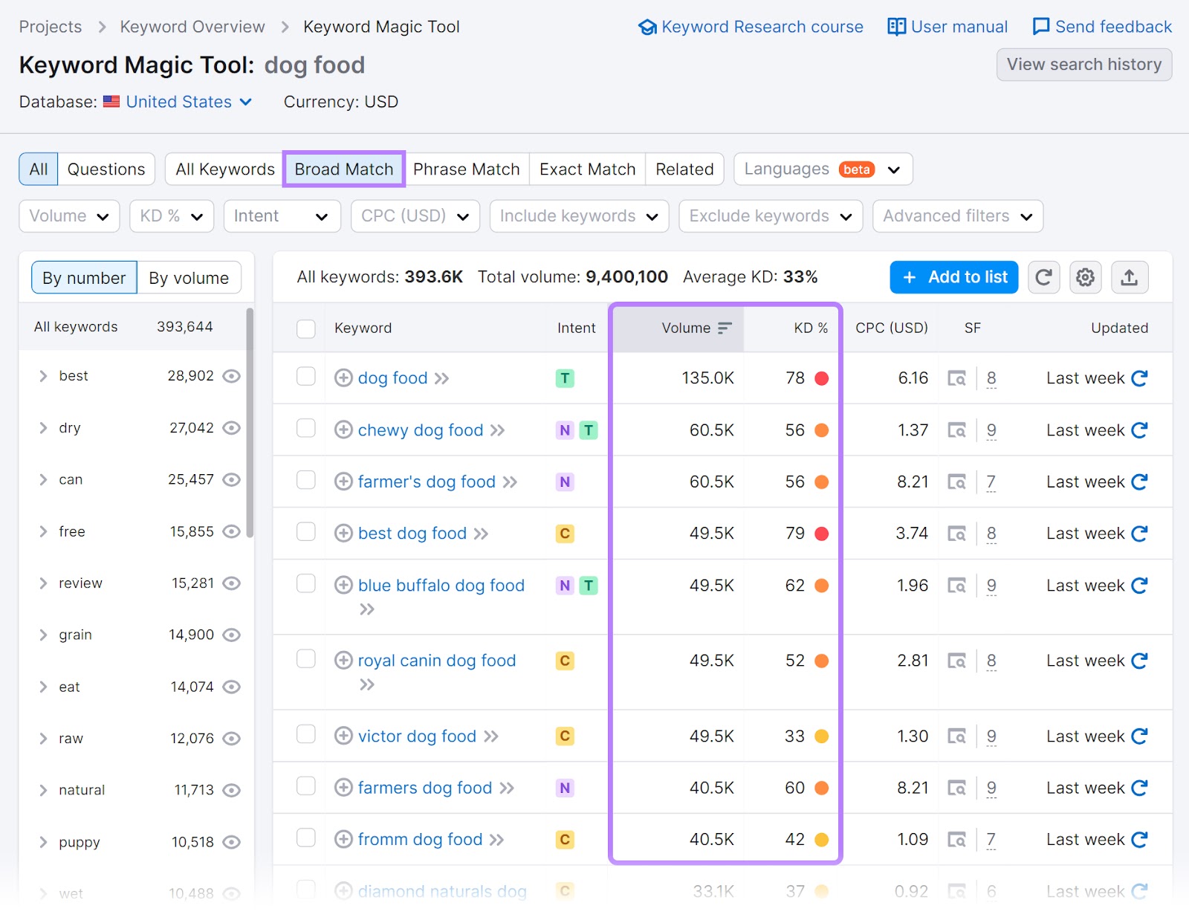Open the Keyword Research course
This screenshot has height=917, width=1189.
(750, 27)
